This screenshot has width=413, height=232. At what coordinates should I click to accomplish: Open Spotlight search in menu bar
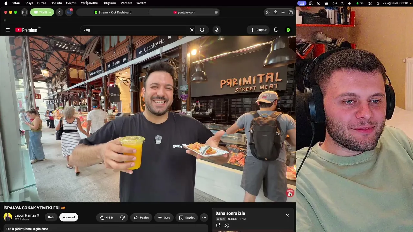coord(342,3)
